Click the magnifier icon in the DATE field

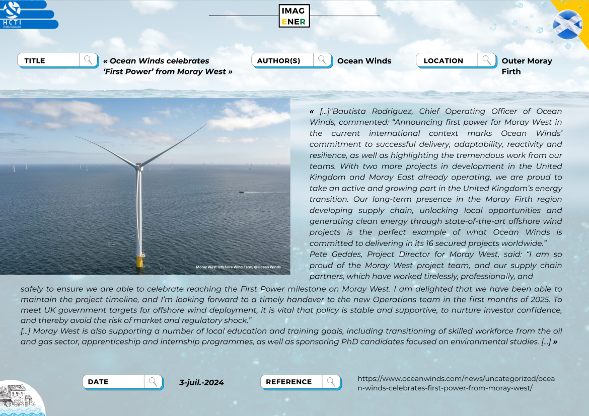(x=153, y=382)
